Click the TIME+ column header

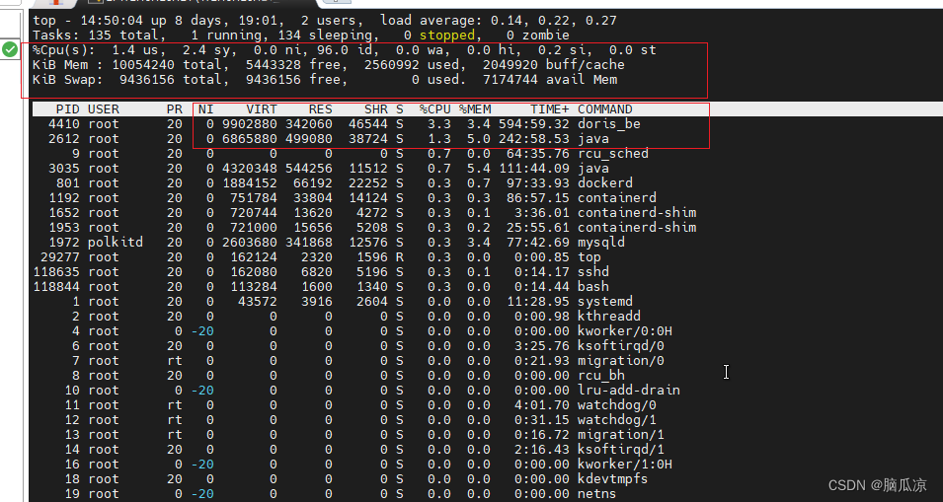pos(550,109)
